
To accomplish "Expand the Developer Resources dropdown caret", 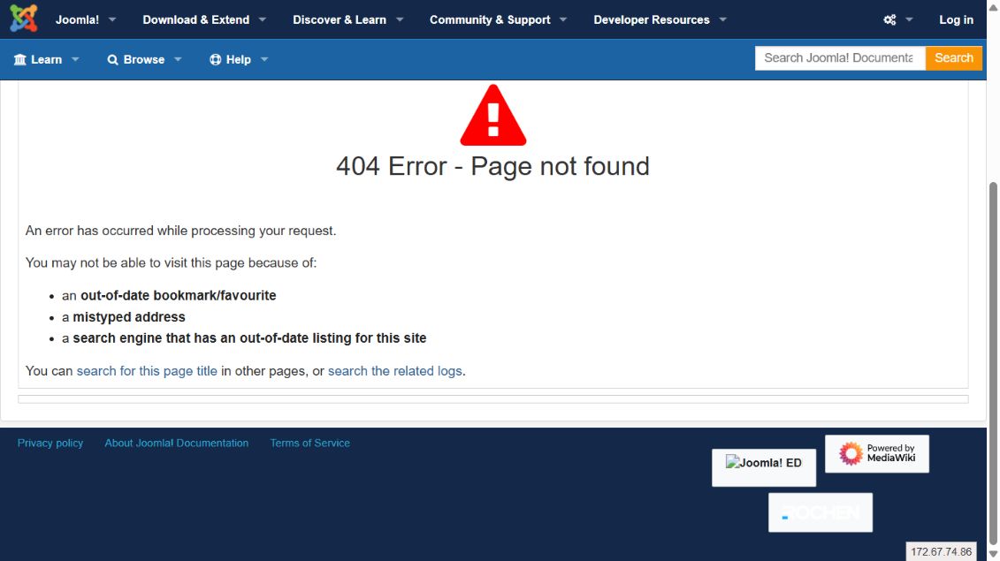I will (722, 19).
